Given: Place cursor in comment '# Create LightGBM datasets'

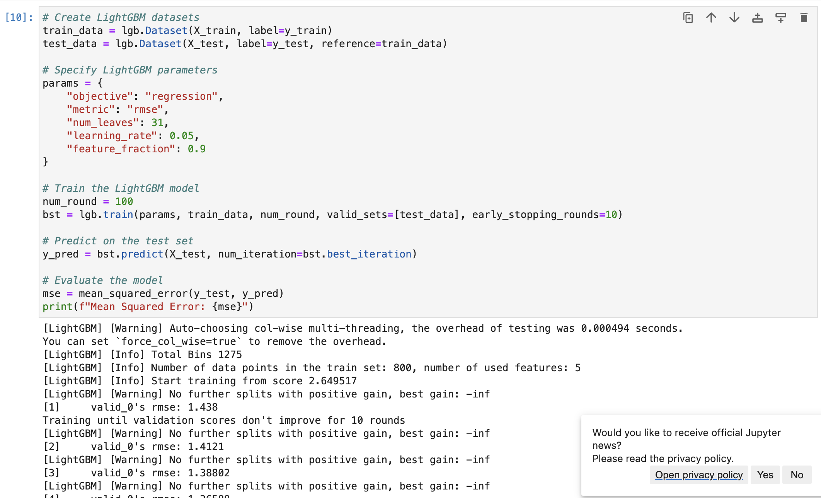Looking at the screenshot, I should [x=121, y=17].
